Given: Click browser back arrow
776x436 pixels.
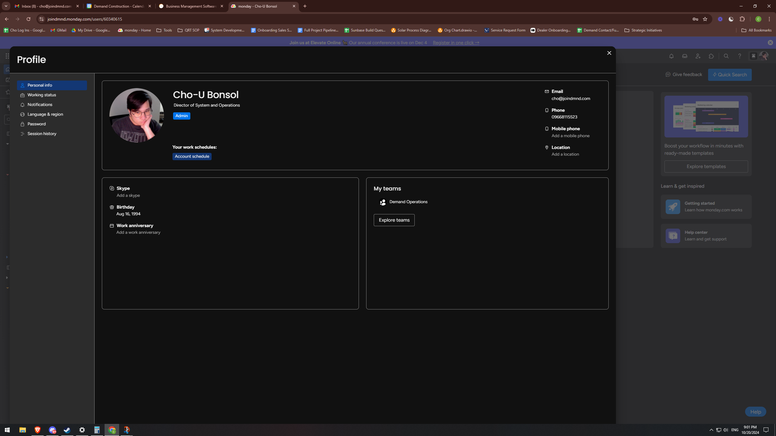Looking at the screenshot, I should pyautogui.click(x=7, y=19).
